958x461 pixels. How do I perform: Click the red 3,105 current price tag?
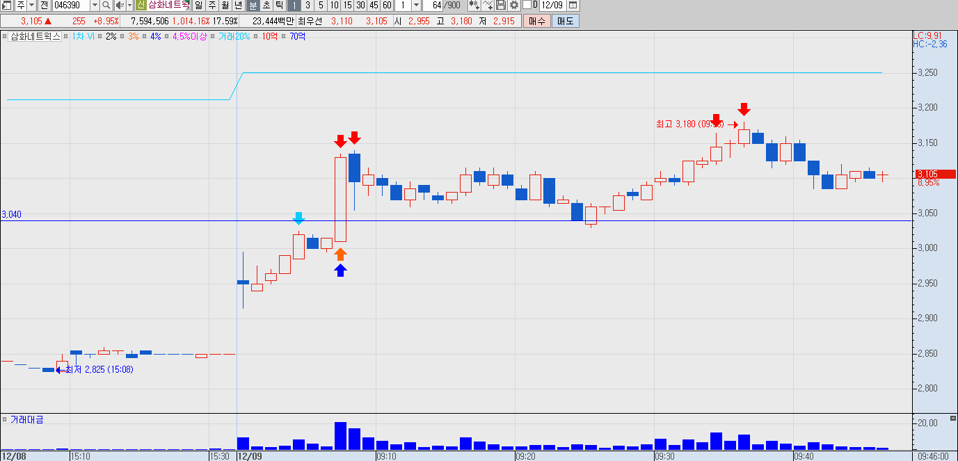click(x=934, y=174)
